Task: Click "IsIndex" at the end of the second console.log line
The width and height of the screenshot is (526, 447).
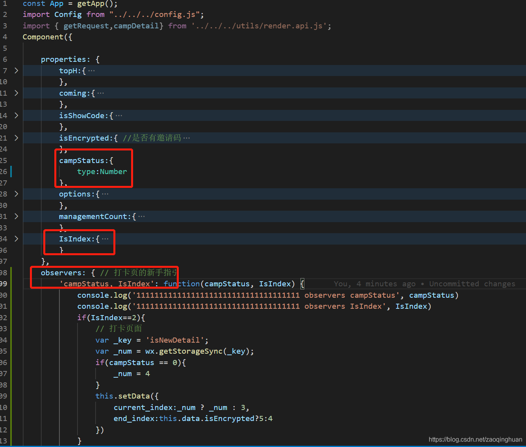Action: 411,306
